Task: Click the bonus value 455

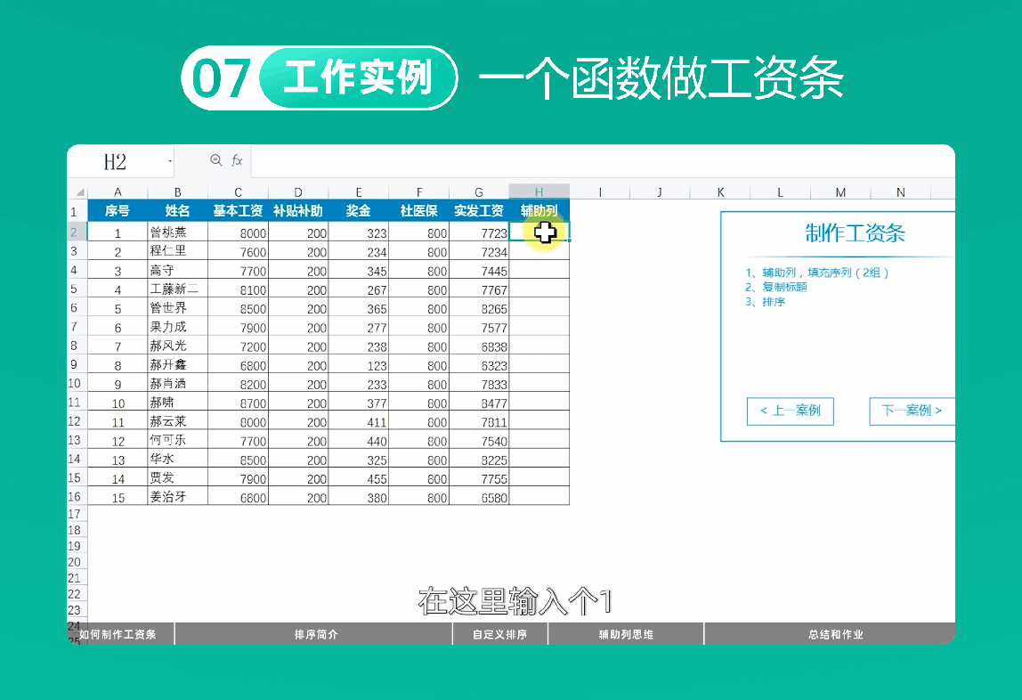Action: [359, 478]
